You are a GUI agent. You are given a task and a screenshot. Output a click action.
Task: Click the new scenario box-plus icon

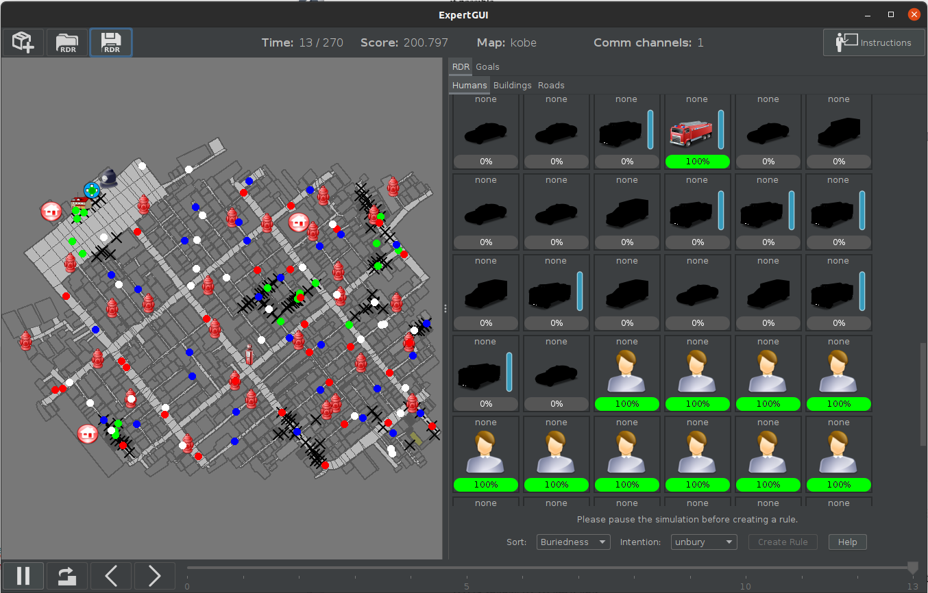(23, 42)
